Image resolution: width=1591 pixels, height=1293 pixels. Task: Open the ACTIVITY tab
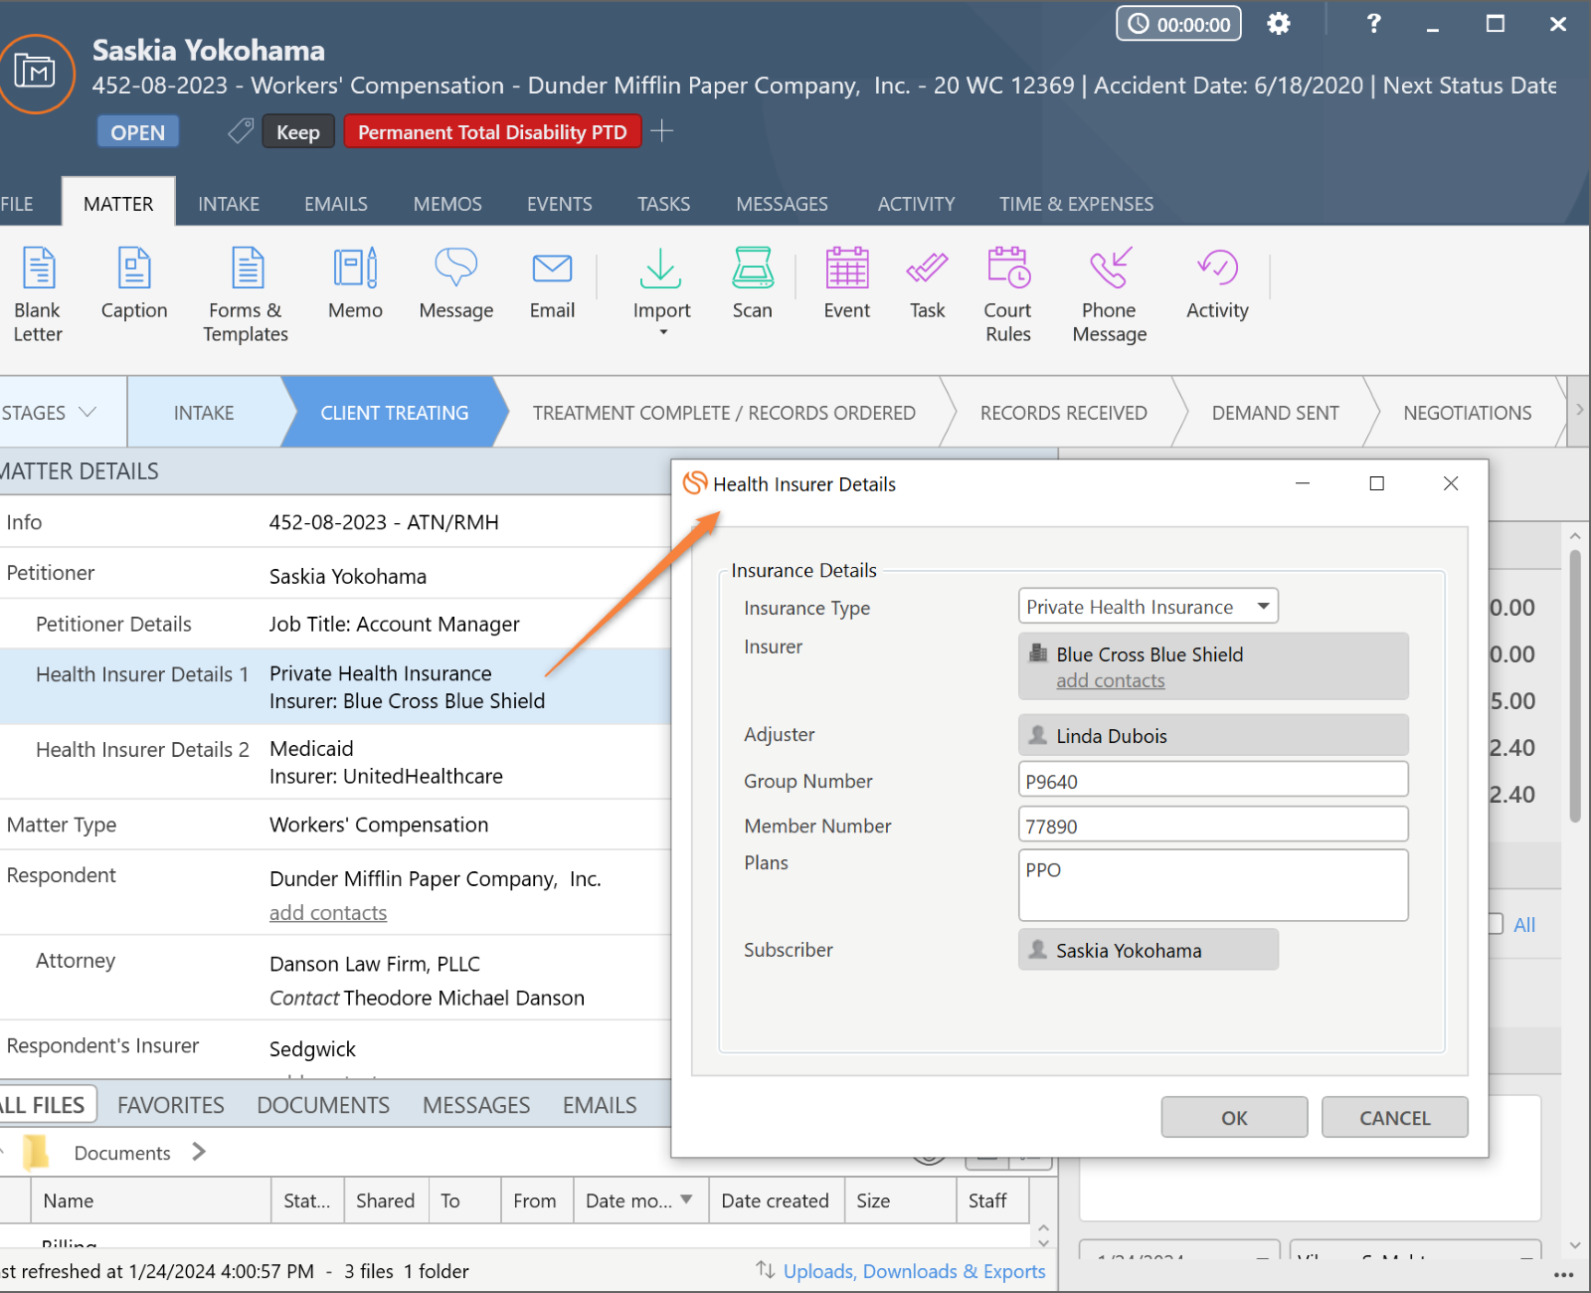coord(916,204)
